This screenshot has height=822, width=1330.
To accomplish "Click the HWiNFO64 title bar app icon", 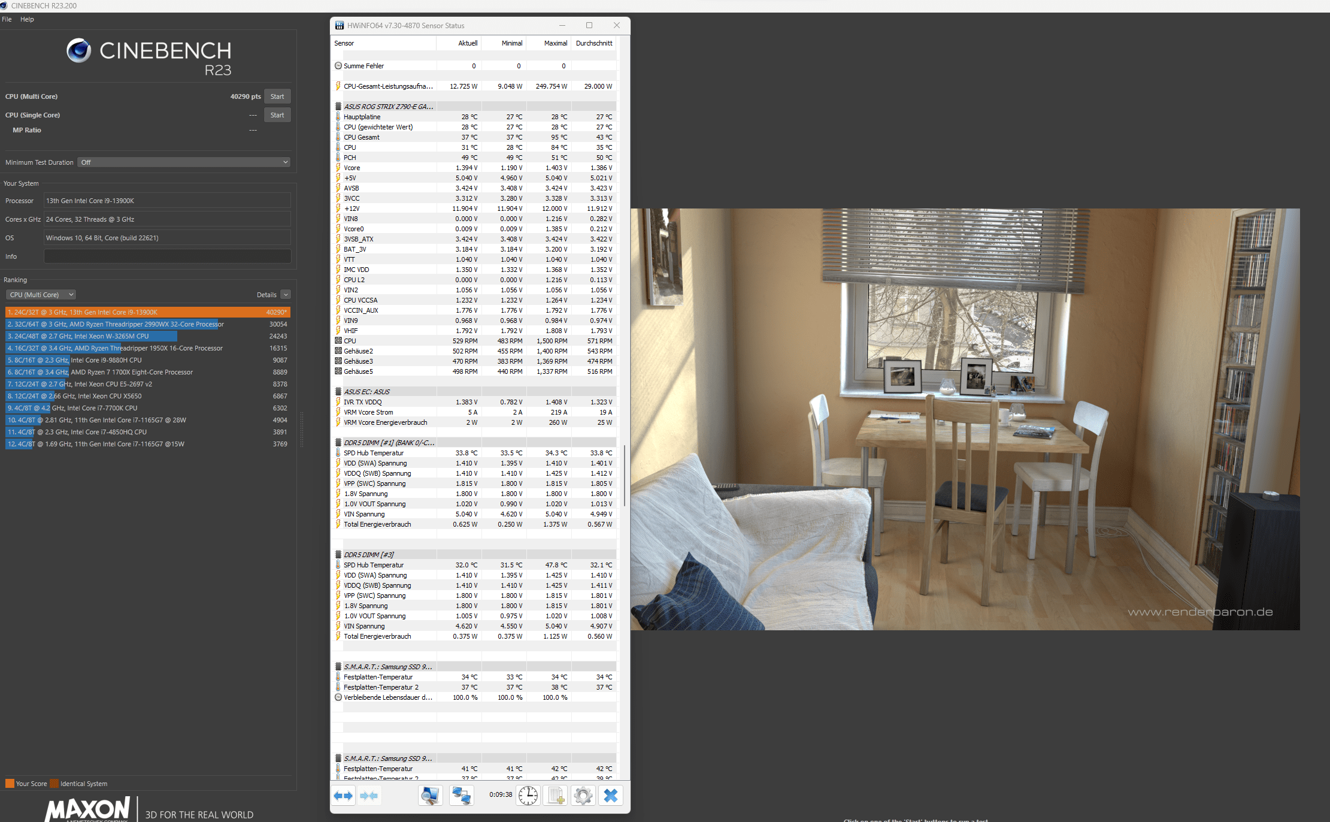I will 340,26.
